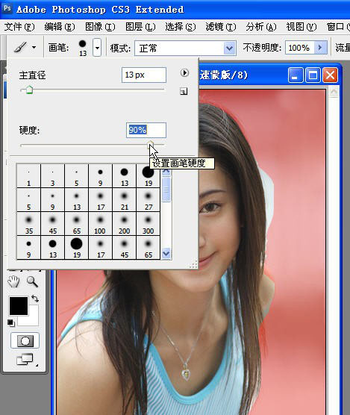
Task: Click brush list scroll down arrow
Action: (x=166, y=254)
